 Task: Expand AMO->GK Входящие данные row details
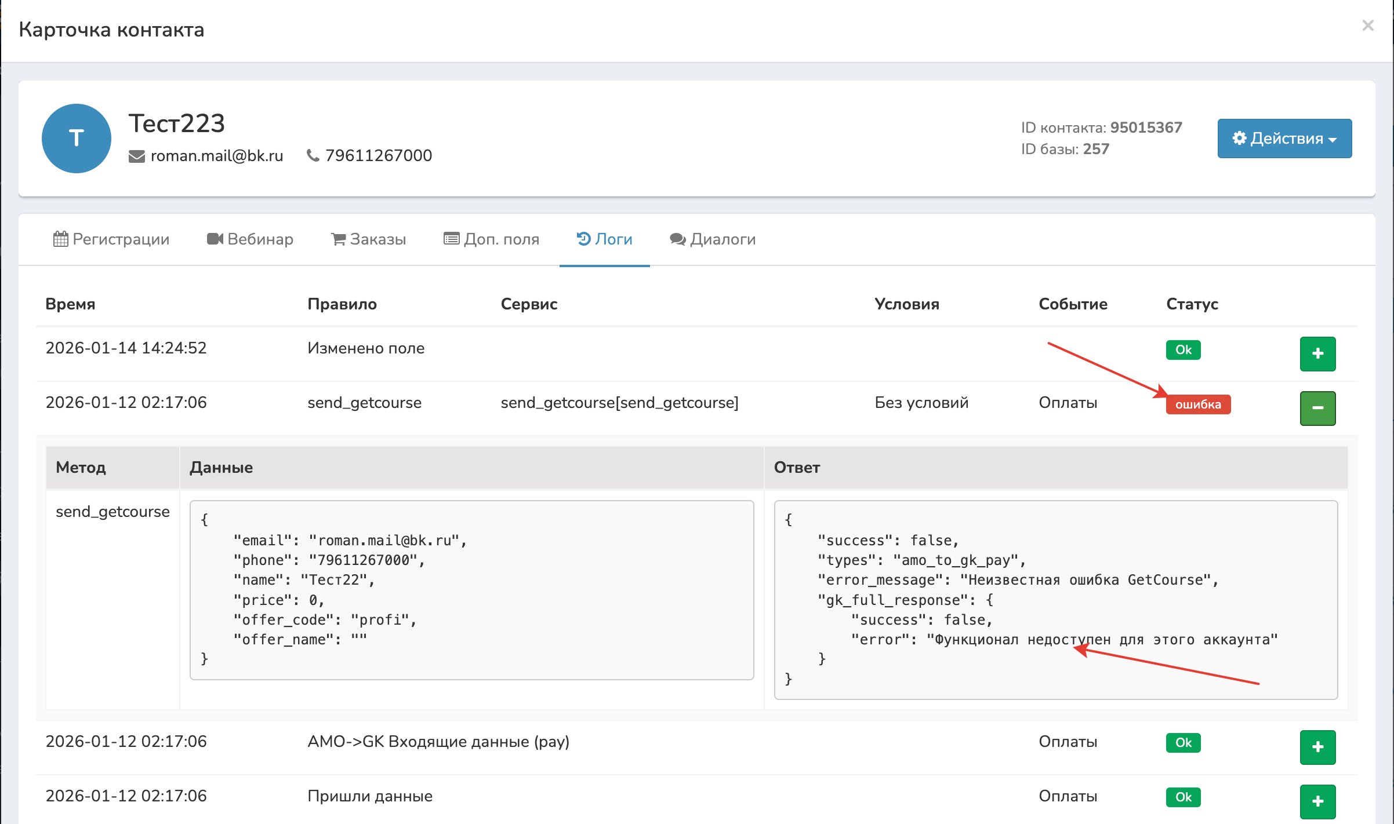point(1317,747)
